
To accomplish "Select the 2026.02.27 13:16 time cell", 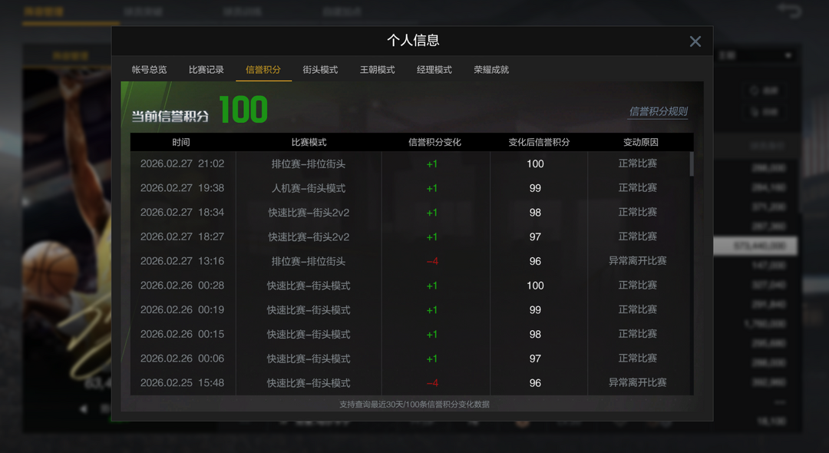I will click(x=183, y=261).
